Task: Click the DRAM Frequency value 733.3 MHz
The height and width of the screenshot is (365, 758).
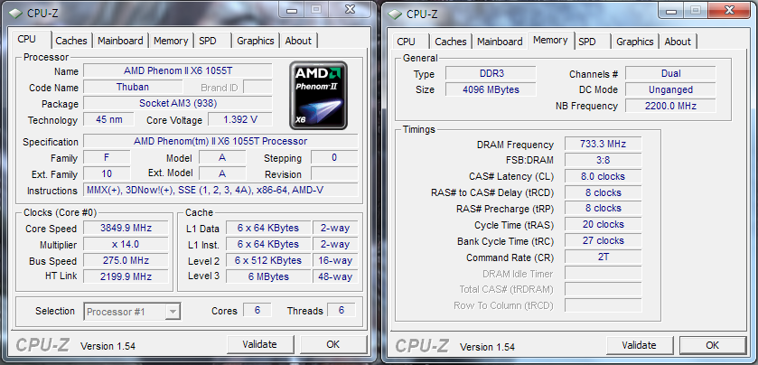Action: (603, 144)
